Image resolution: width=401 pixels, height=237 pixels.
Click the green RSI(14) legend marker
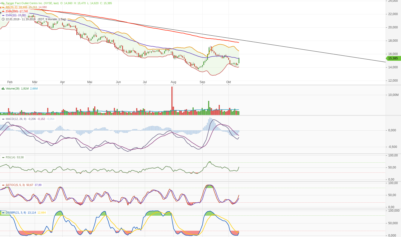(3, 157)
